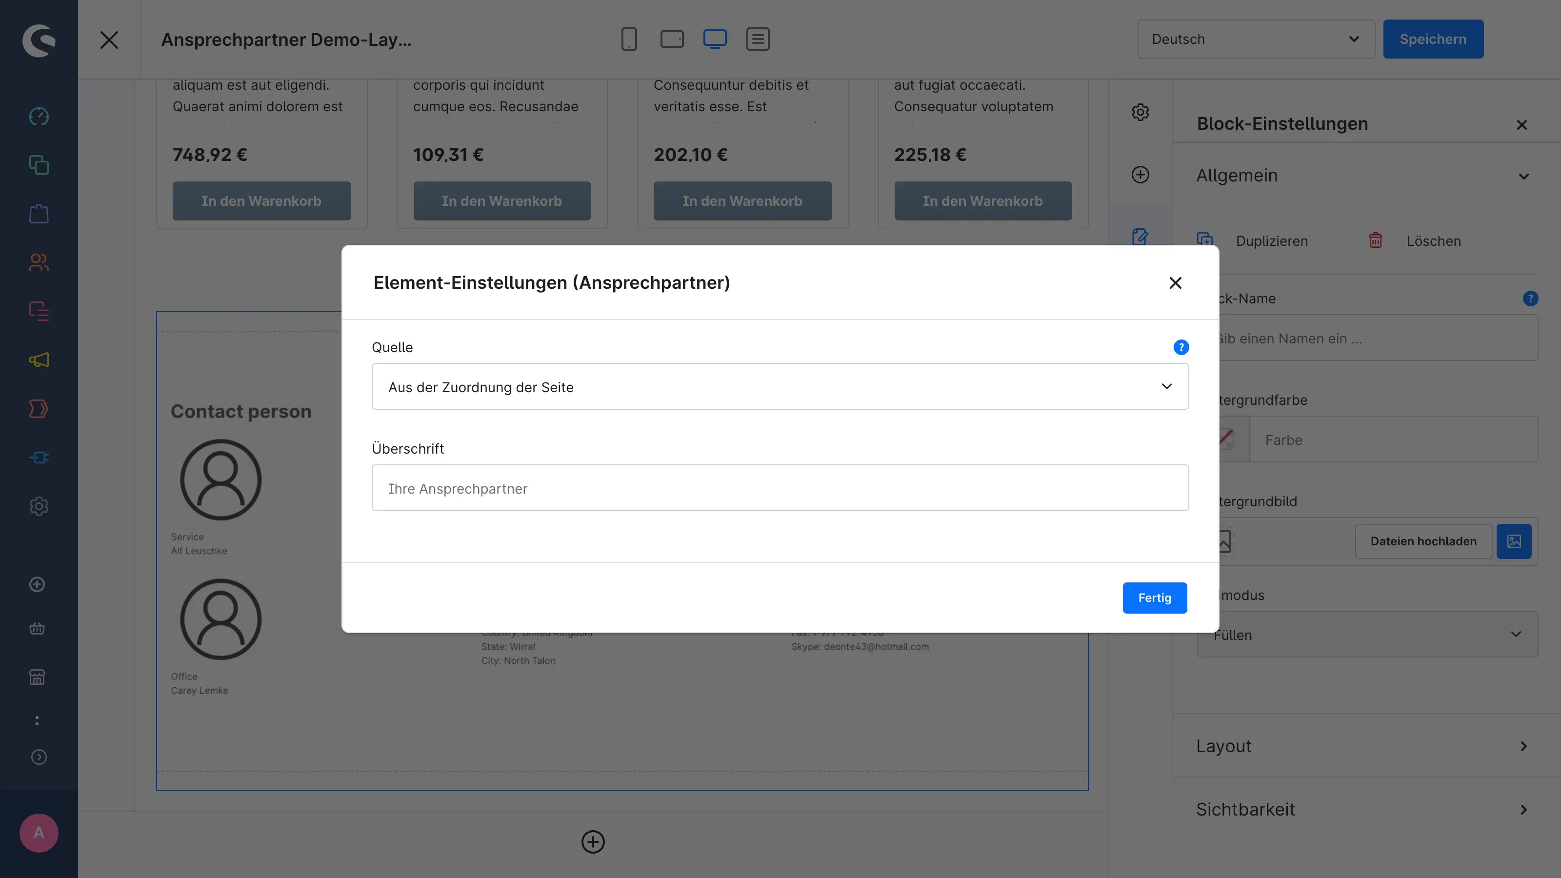Open the Dashboard icon in sidebar
Viewport: 1561px width, 878px height.
(39, 116)
